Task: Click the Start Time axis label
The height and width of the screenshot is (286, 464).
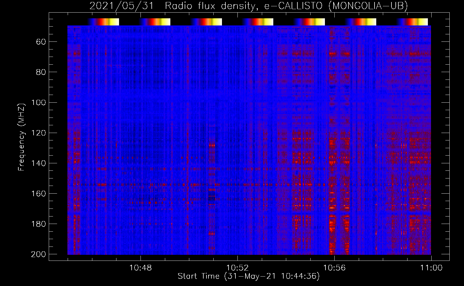Action: click(249, 276)
